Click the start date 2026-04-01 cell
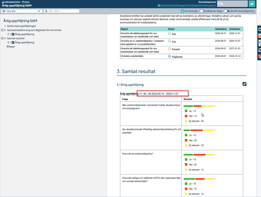 pos(220,56)
